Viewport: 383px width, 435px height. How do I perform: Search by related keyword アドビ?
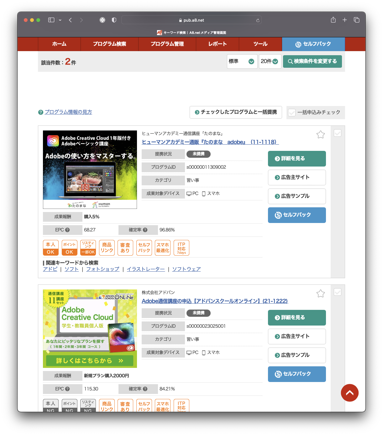(x=50, y=269)
